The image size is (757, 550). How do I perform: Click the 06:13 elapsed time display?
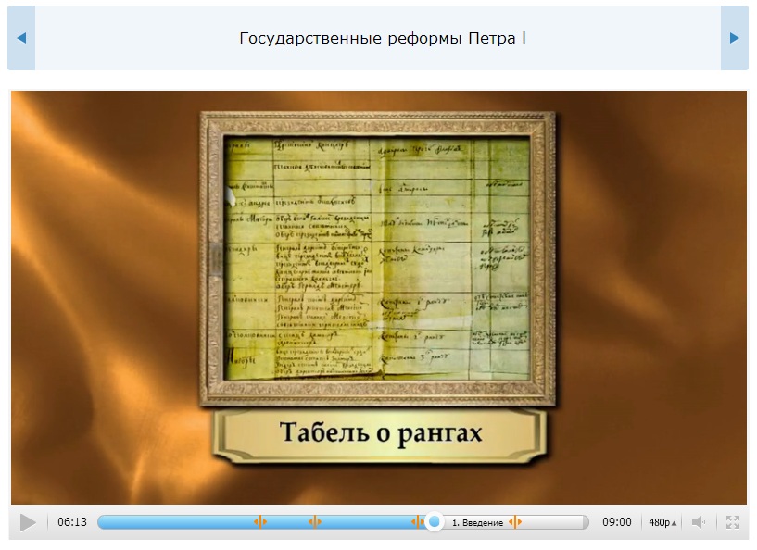(x=72, y=522)
